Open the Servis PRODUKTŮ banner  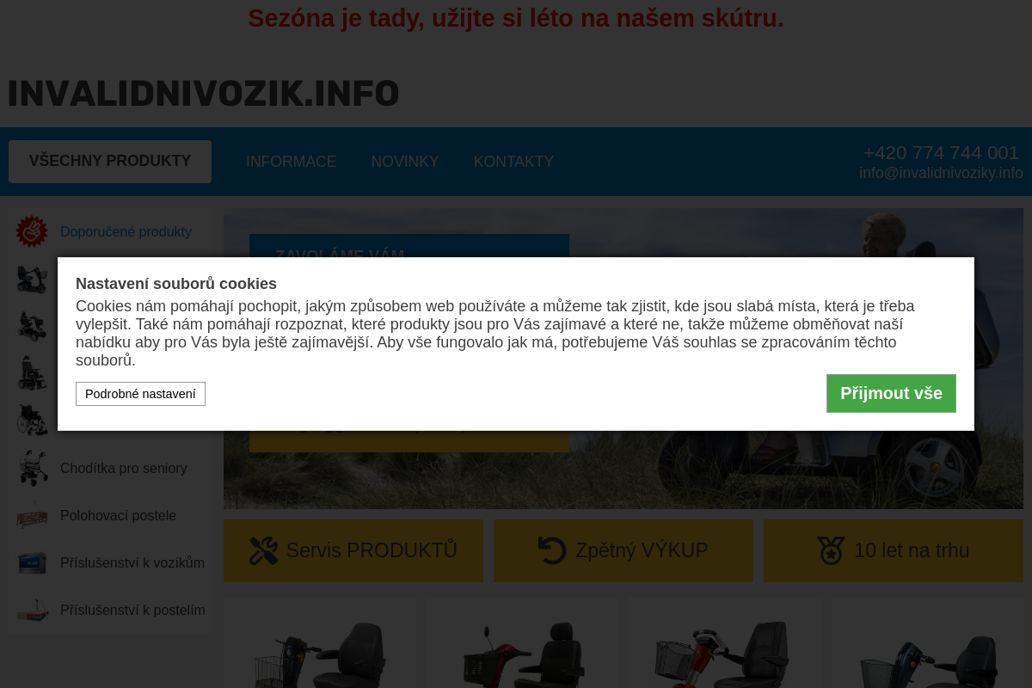point(353,550)
